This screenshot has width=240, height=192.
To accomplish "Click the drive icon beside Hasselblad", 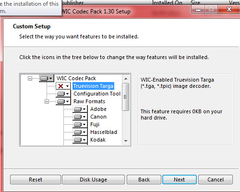I will click(x=78, y=132).
